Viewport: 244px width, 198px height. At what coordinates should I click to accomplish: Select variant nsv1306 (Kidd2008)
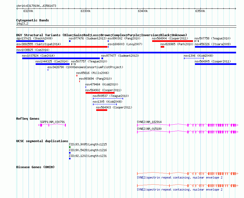(198, 56)
